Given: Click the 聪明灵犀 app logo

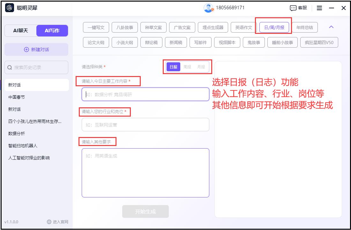Looking at the screenshot, I should coord(9,8).
